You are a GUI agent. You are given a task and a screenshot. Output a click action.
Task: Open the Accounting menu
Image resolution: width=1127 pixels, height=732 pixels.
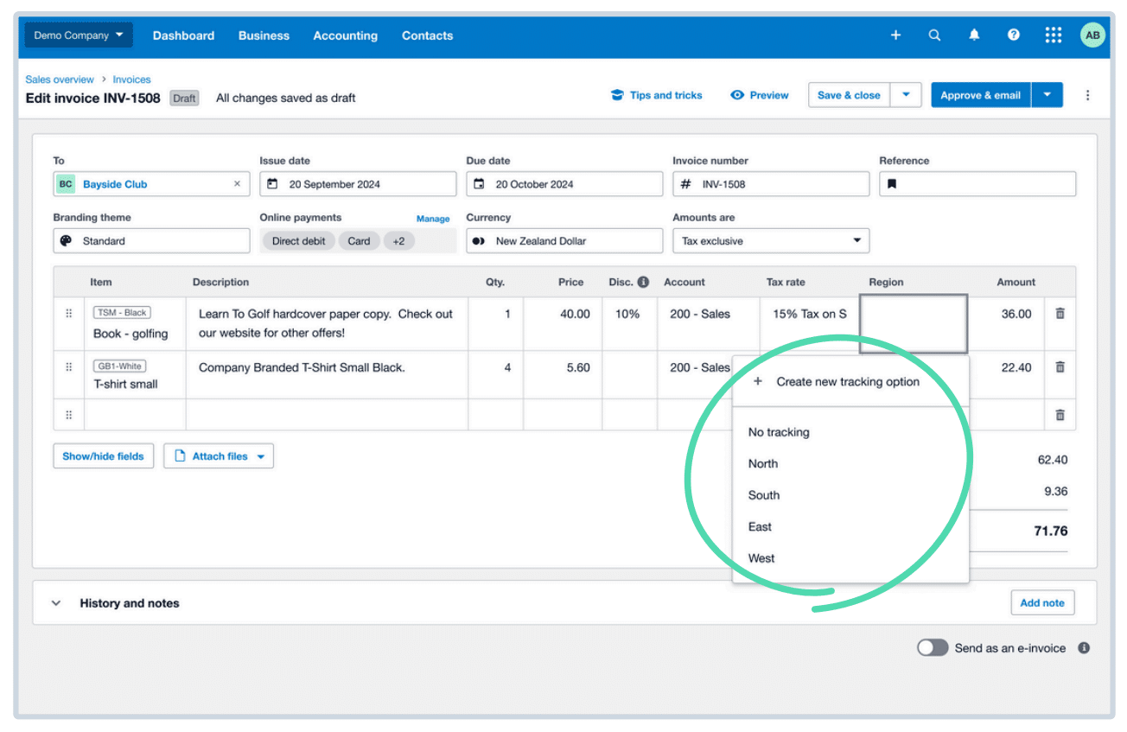pos(345,35)
